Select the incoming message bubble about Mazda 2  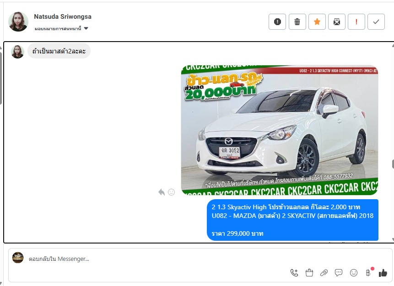[x=59, y=51]
